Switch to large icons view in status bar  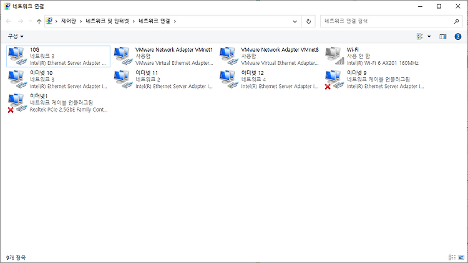461,257
